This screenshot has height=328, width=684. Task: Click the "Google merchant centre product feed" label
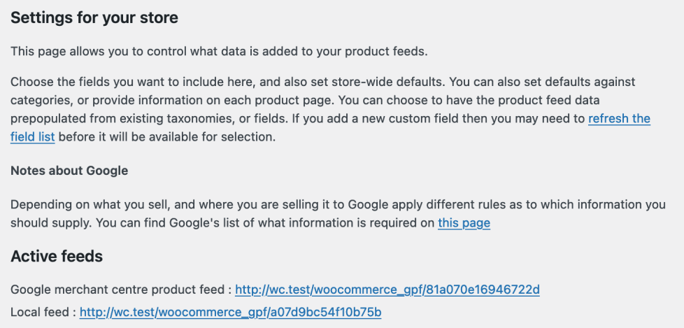tap(119, 290)
